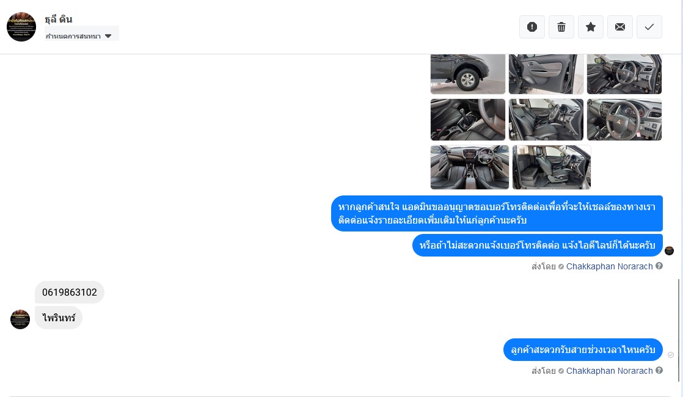
Task: Click upper Chakkaphan Norarach sender link
Action: (609, 266)
